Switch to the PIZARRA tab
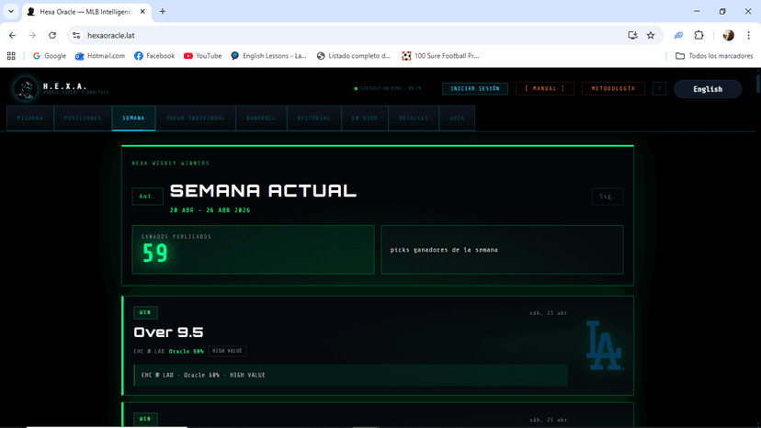 pyautogui.click(x=30, y=118)
